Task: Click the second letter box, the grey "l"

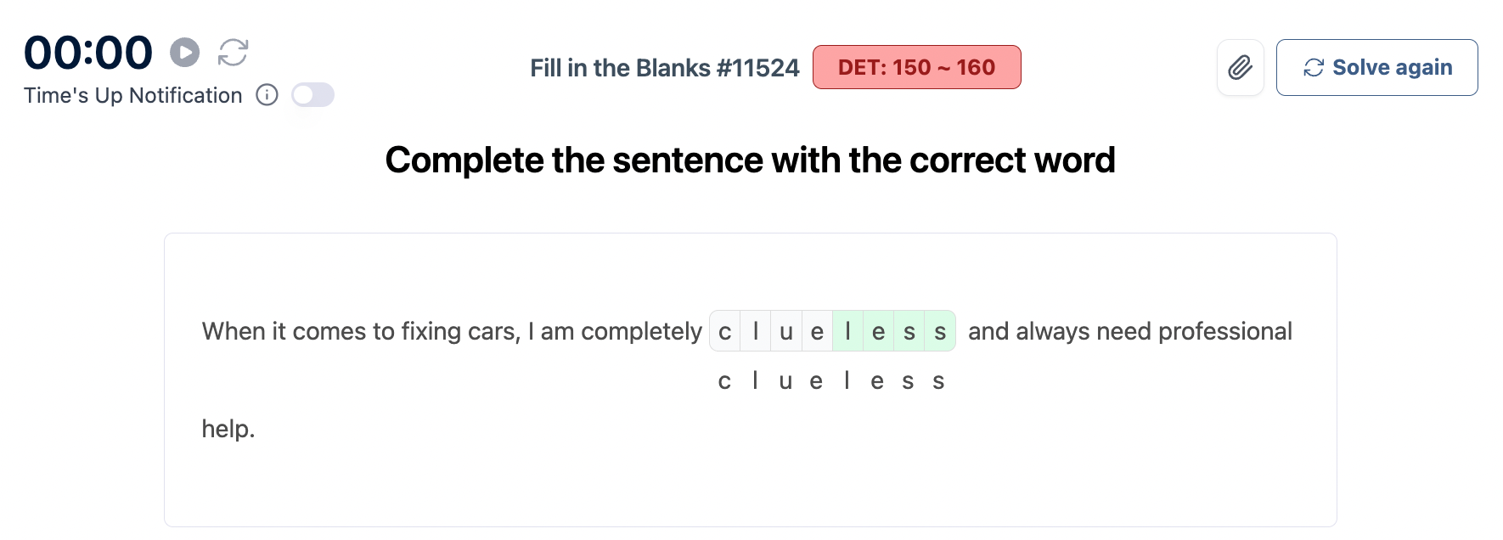Action: [755, 331]
